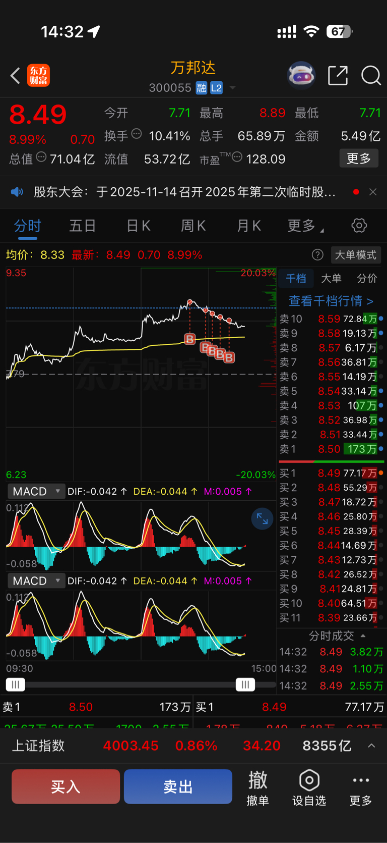Tap bottom 卖1 8.50 173万 bar
This screenshot has width=387, height=843.
click(96, 707)
